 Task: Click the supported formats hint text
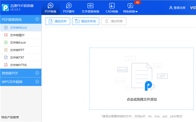coord(142,116)
